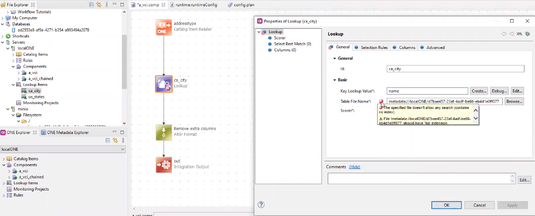Click the Alter Format step icon
This screenshot has height=216, width=535.
pos(164,132)
